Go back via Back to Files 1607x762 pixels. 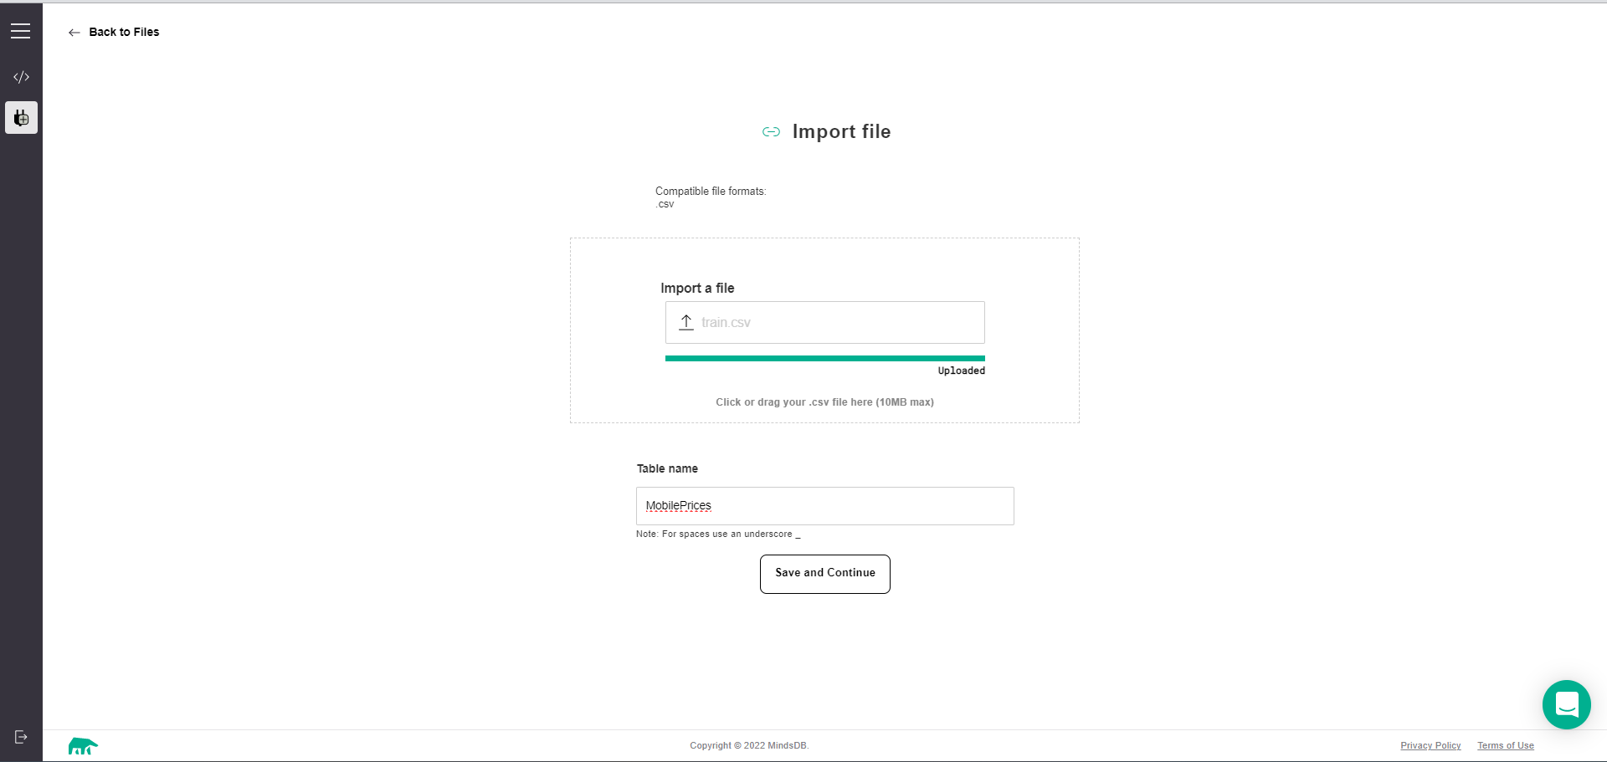pyautogui.click(x=124, y=33)
